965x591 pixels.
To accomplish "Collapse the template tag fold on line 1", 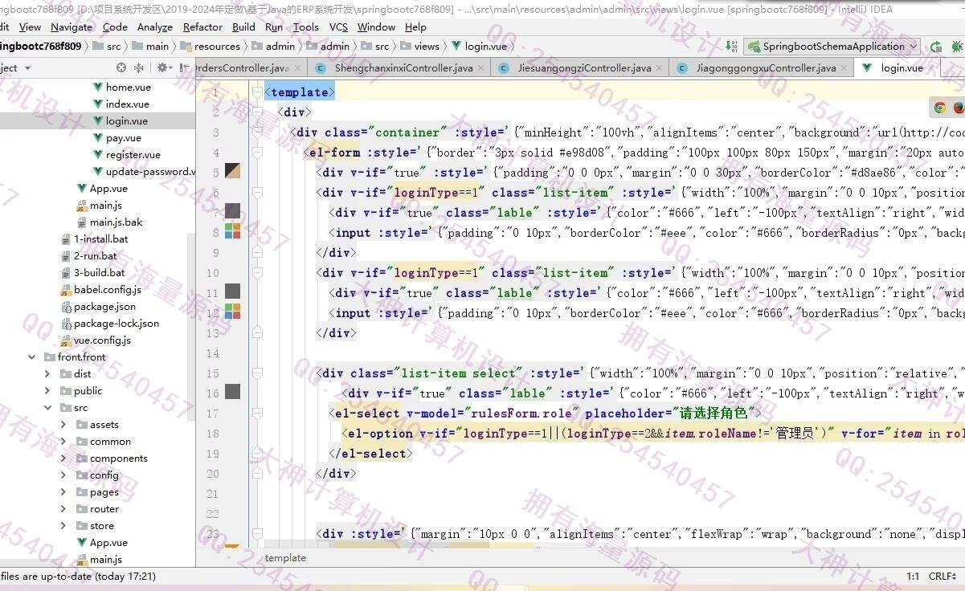I will 257,92.
